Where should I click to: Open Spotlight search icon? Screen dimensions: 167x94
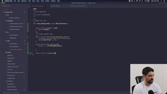click(x=161, y=1)
